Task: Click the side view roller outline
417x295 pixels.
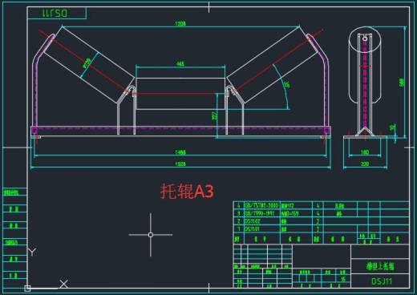Action: pos(365,66)
